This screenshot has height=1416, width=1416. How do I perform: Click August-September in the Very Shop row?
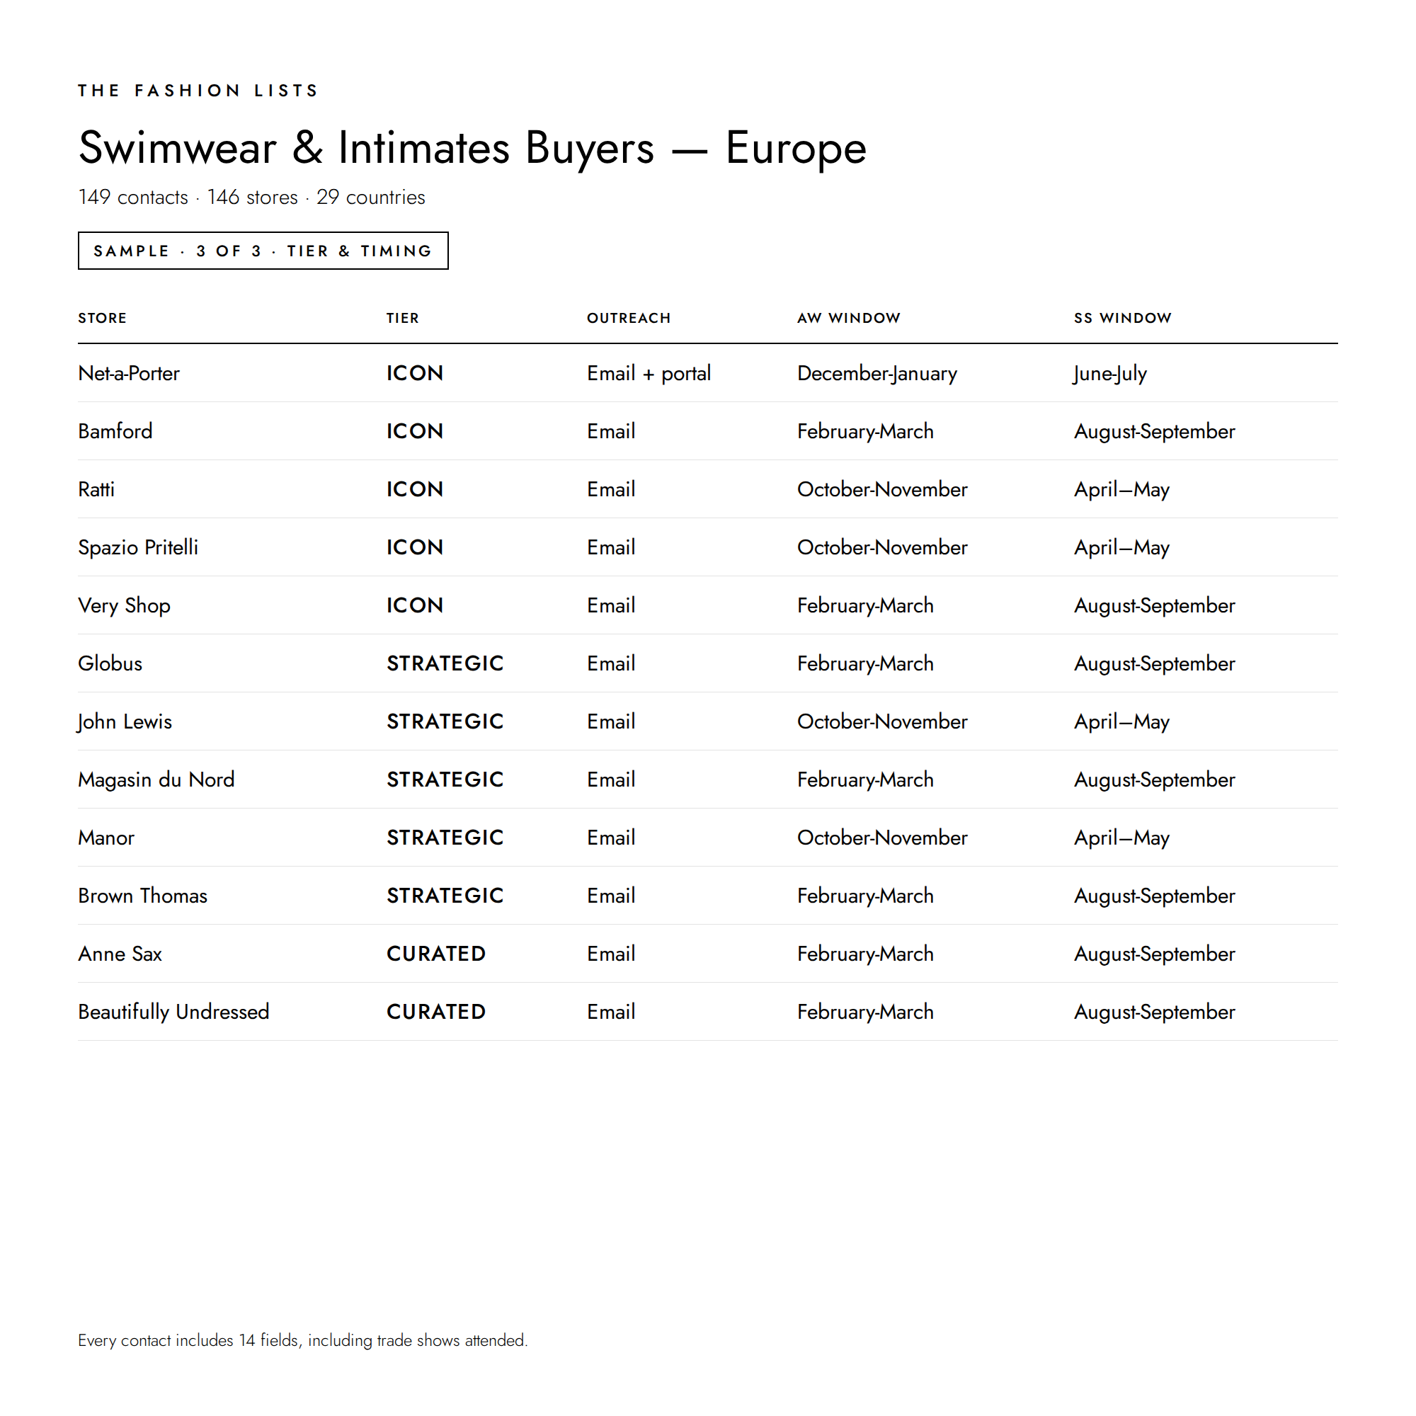point(1155,605)
